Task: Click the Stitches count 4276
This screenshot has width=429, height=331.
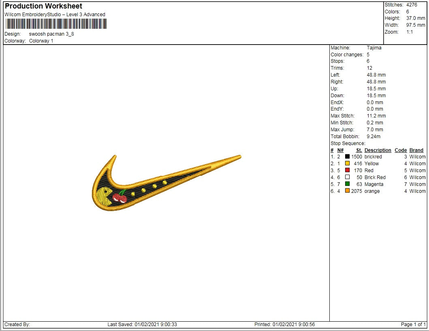Action: click(x=412, y=4)
